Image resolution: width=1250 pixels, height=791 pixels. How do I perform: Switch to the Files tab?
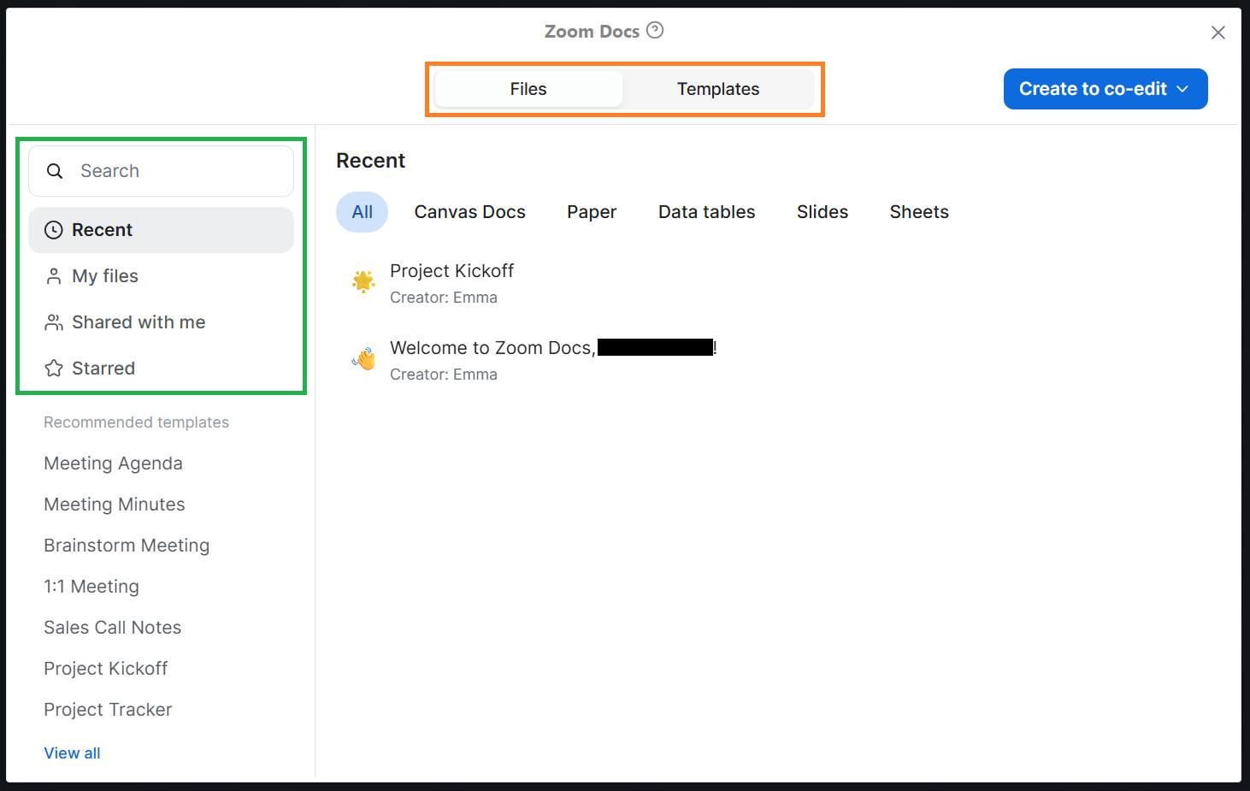point(528,89)
